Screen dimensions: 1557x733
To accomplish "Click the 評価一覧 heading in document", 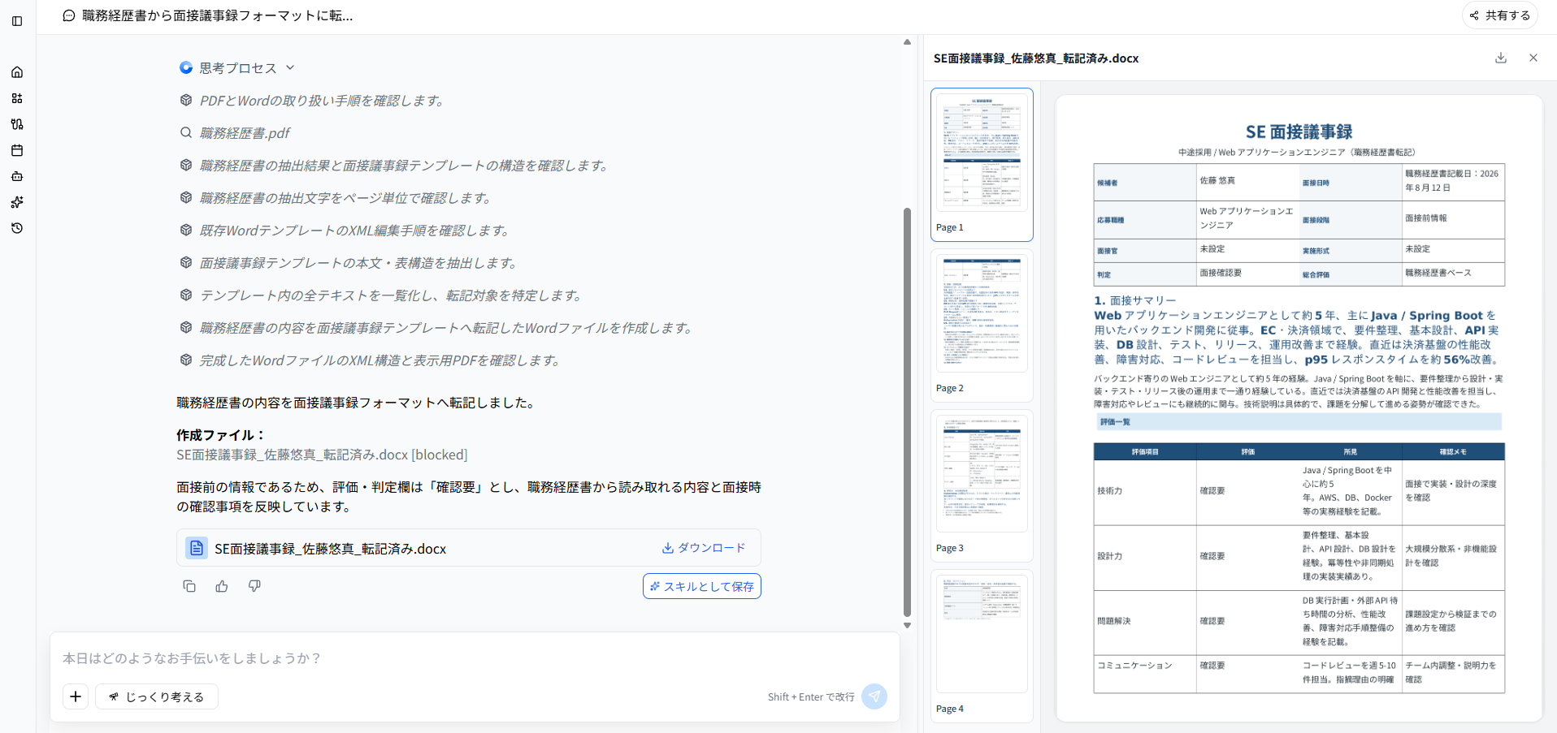I will click(1115, 422).
